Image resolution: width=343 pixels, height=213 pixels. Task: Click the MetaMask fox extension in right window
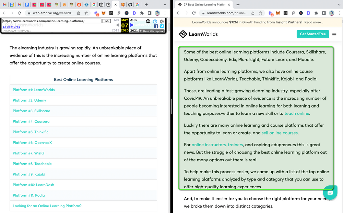tap(278, 13)
